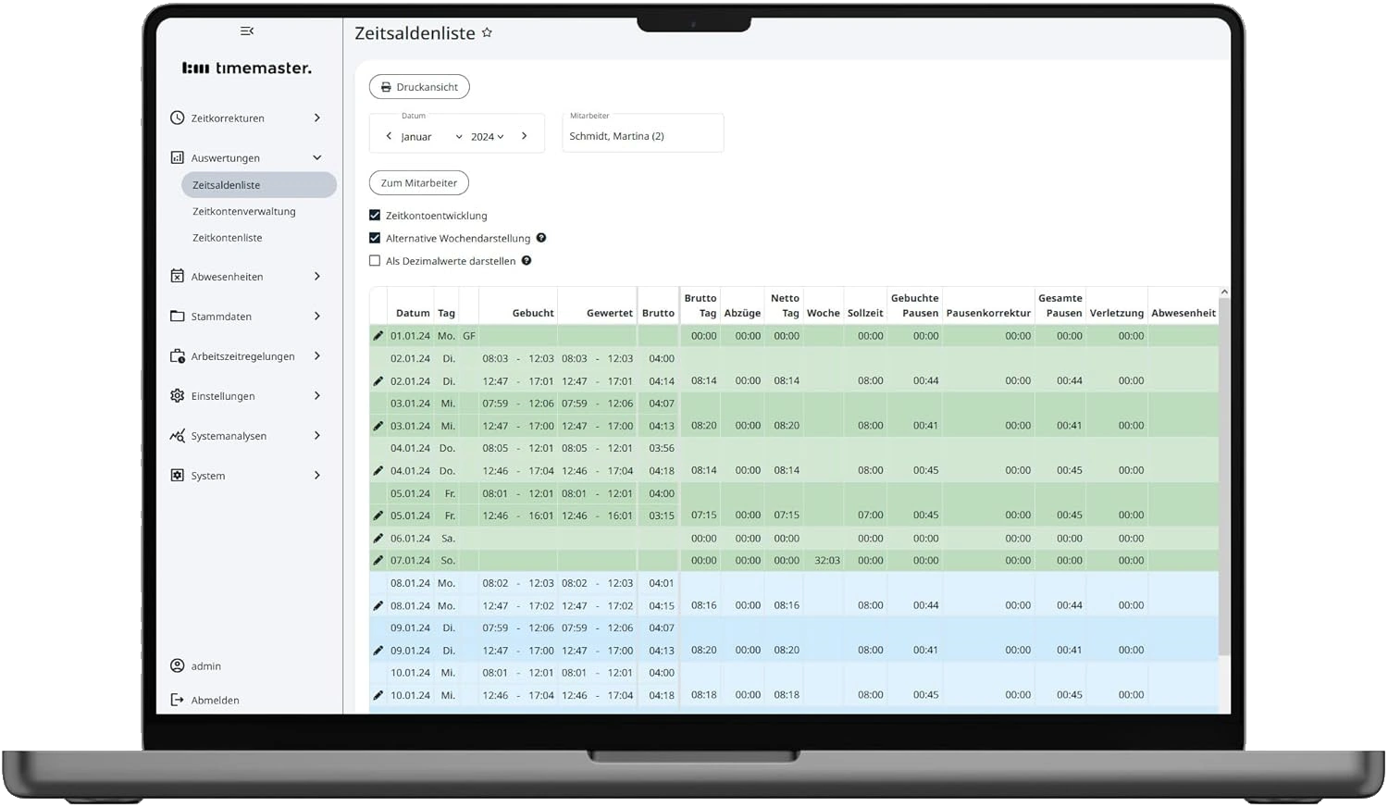Advance to next month with right arrow
Screen dimensions: 1388x808
524,136
